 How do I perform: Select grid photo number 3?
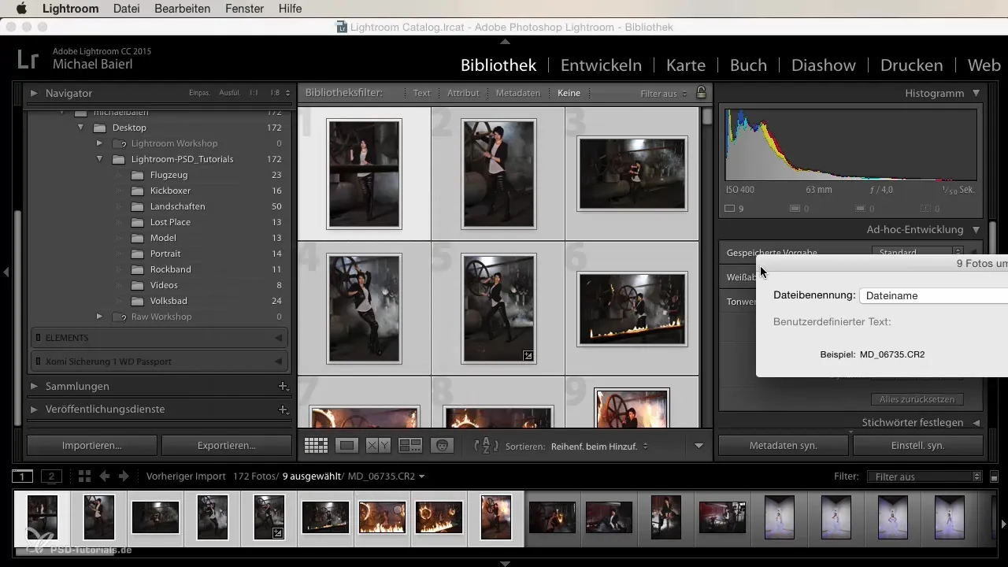(x=632, y=173)
